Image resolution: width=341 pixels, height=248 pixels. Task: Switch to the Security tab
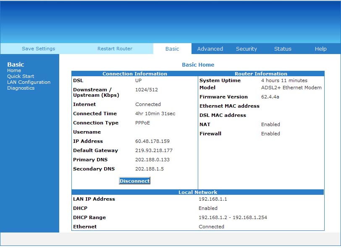click(246, 49)
